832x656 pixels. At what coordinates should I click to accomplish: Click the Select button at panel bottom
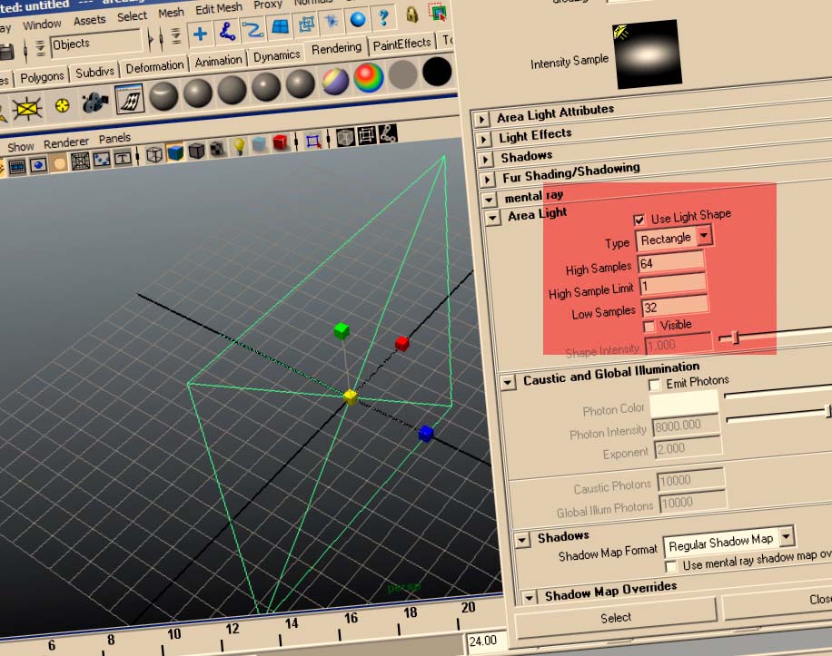click(x=616, y=618)
